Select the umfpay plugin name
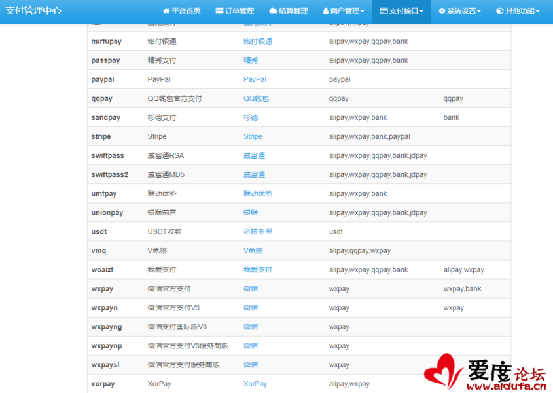 [103, 194]
